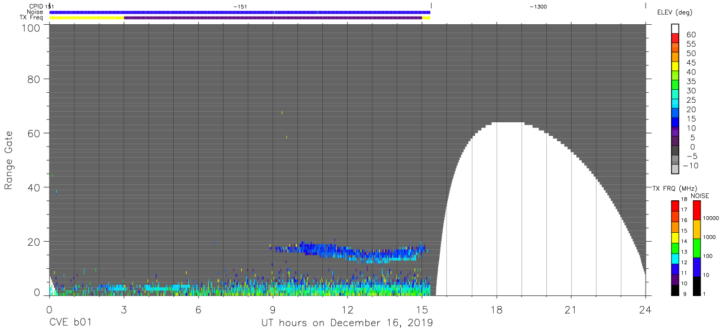Click the 'NOISE' legend title

tap(699, 196)
